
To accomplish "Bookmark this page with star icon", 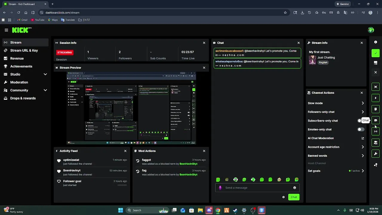I will point(285,13).
